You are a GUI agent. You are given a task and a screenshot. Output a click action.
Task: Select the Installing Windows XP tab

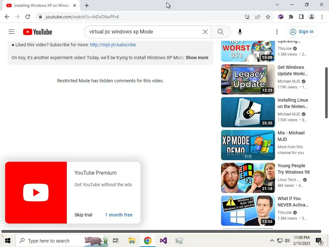click(41, 5)
